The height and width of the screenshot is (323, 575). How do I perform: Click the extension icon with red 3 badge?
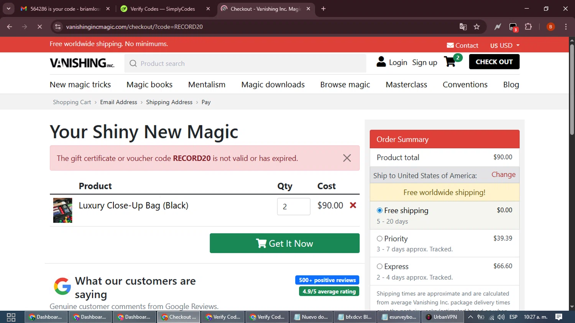pyautogui.click(x=513, y=27)
